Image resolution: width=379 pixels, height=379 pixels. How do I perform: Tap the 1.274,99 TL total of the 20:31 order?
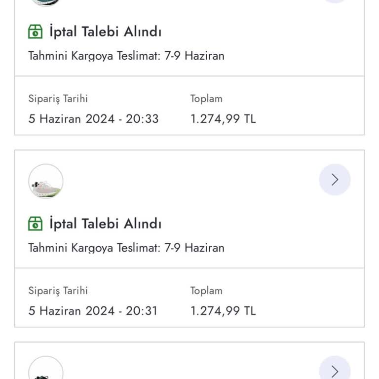tap(223, 311)
